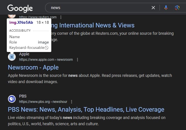Click the Reuters.com description snippet
This screenshot has height=130, width=186.
coord(112,36)
